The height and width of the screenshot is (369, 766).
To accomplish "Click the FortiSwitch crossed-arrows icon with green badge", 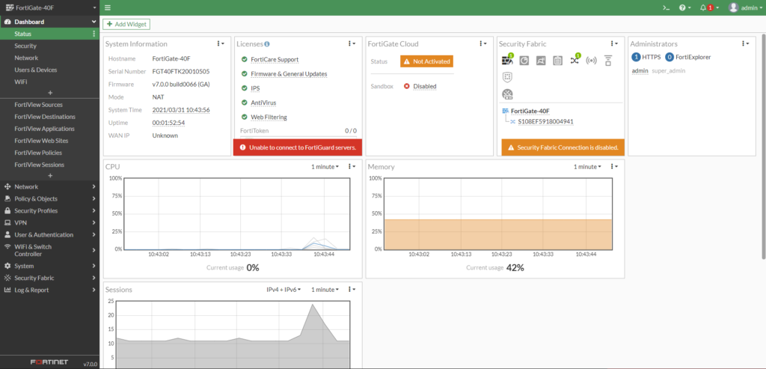I will click(x=575, y=60).
